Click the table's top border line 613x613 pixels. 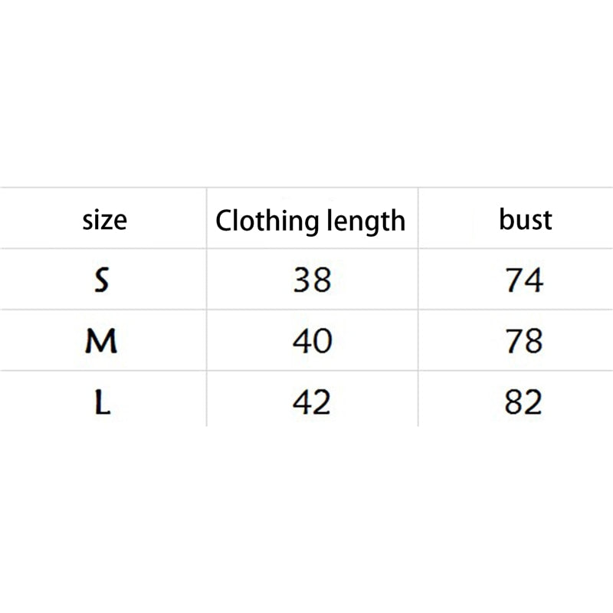coord(306,188)
